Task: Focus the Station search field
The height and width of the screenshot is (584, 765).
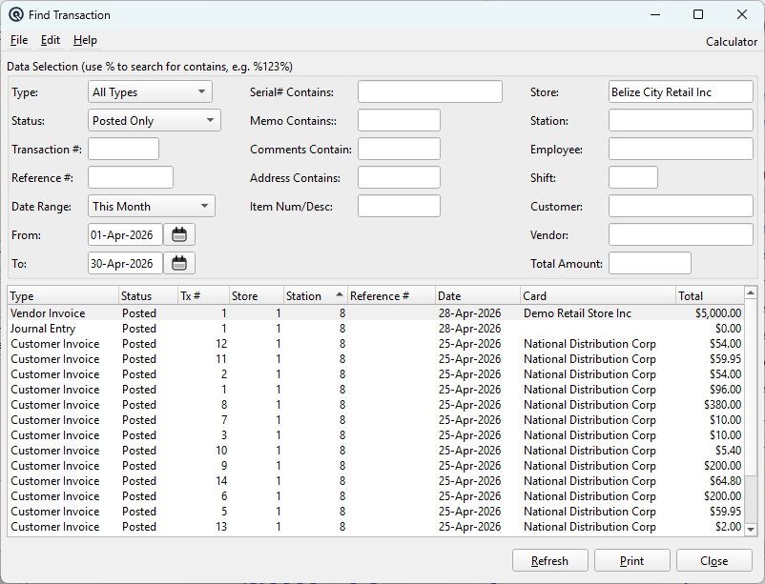Action: pos(681,121)
